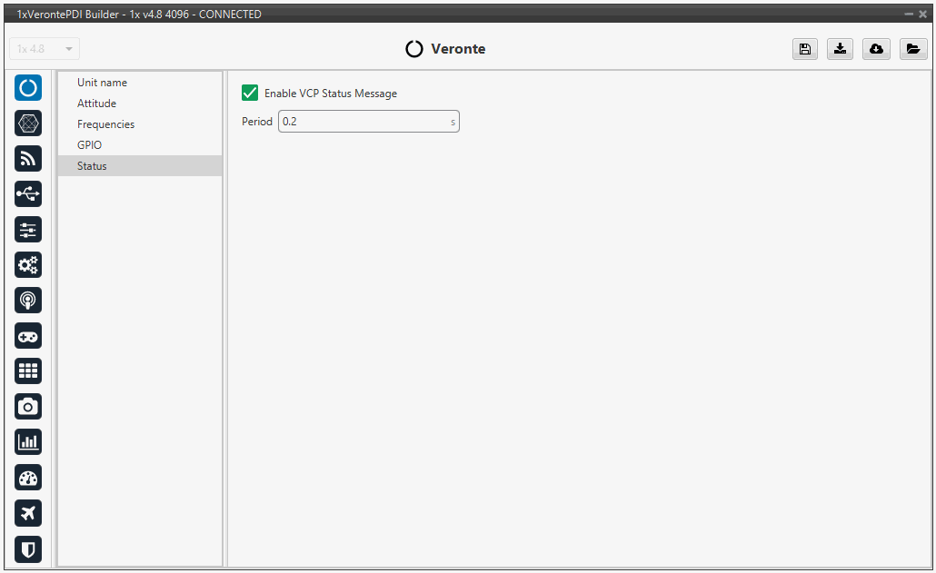
Task: Open the gears icon section
Action: (x=28, y=265)
